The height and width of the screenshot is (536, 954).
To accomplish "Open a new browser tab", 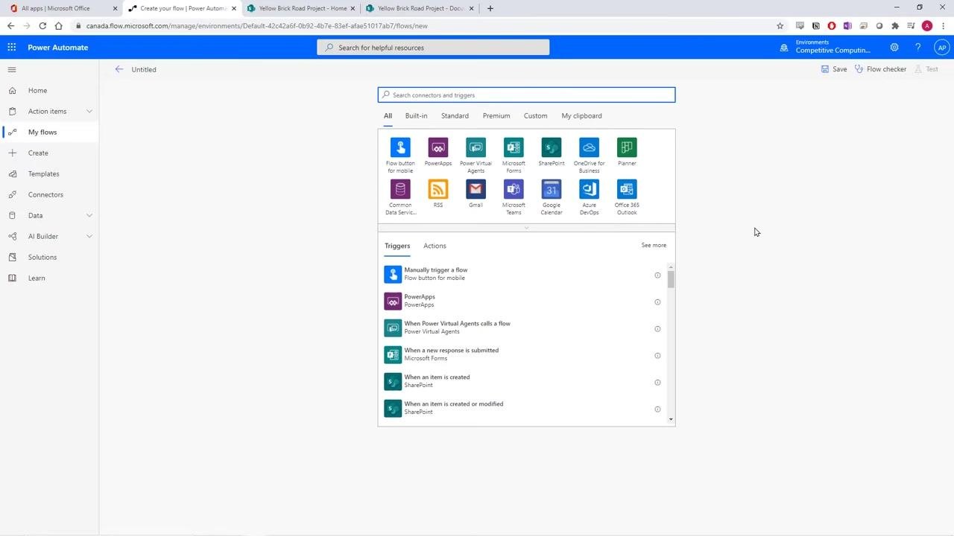I will point(490,8).
